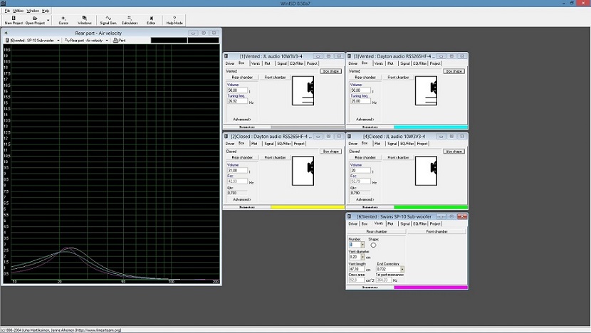Select Rear chamber in [3]Vented Dayton window
Screen dimensions: 591x333
[x=365, y=78]
